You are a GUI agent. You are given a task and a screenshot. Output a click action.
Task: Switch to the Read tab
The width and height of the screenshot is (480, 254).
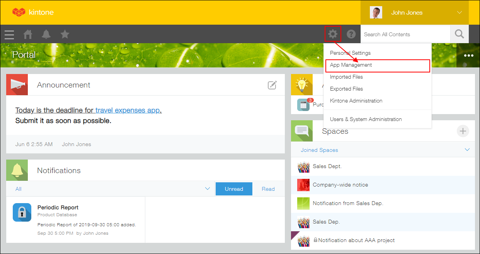pyautogui.click(x=268, y=189)
